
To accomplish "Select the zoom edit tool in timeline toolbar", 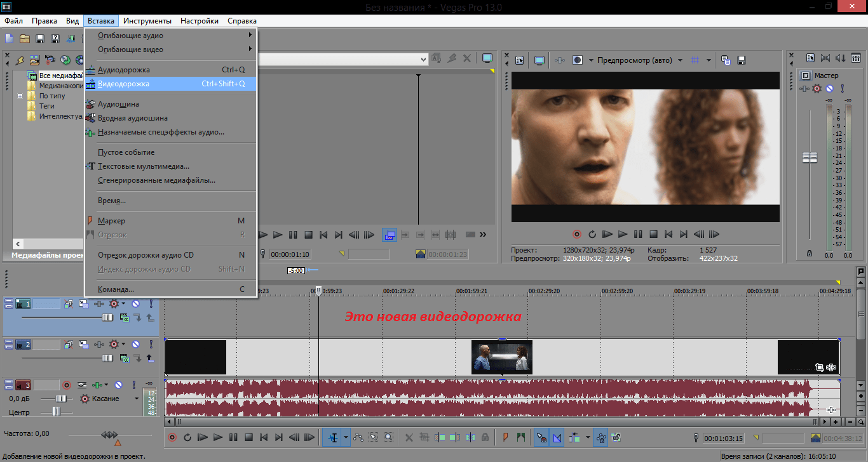I will [x=388, y=437].
